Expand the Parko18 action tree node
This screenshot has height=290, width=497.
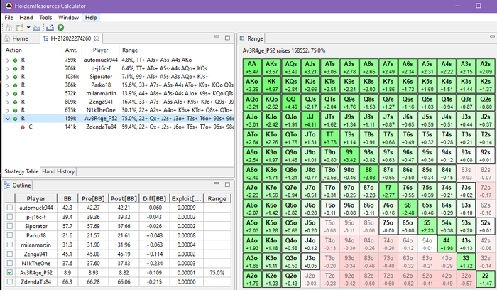pos(8,85)
